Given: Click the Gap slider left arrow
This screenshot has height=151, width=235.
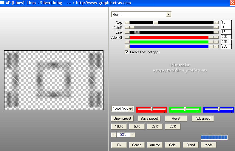Looking at the screenshot, I should pos(127,23).
